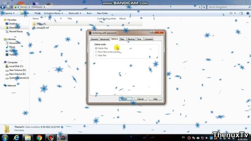Screen dimensions: 251x141
Task: Switch to WinRAR taskbar icon
Action: [62, 137]
